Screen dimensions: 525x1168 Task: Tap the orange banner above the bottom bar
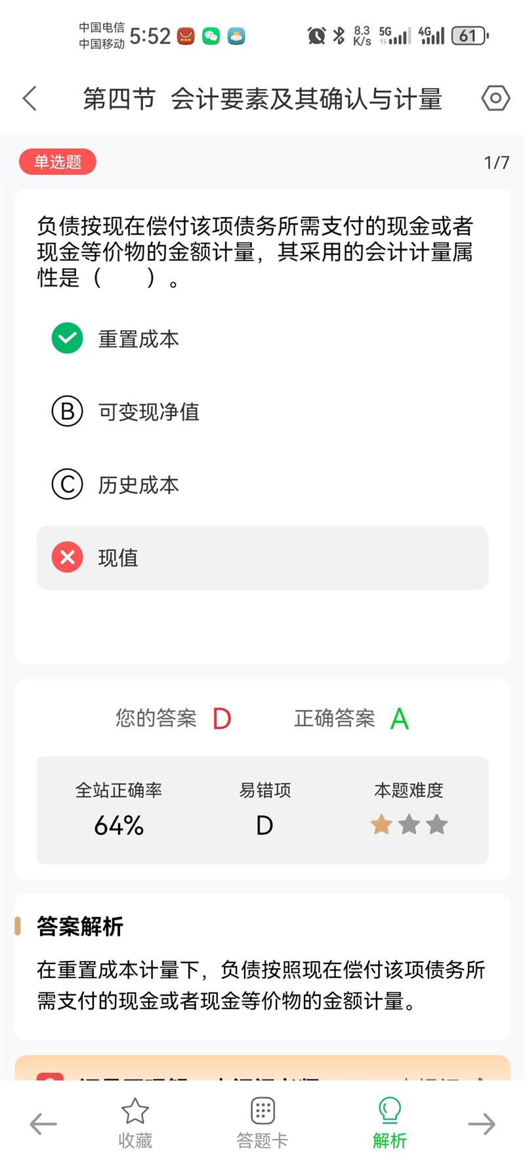click(x=262, y=1068)
